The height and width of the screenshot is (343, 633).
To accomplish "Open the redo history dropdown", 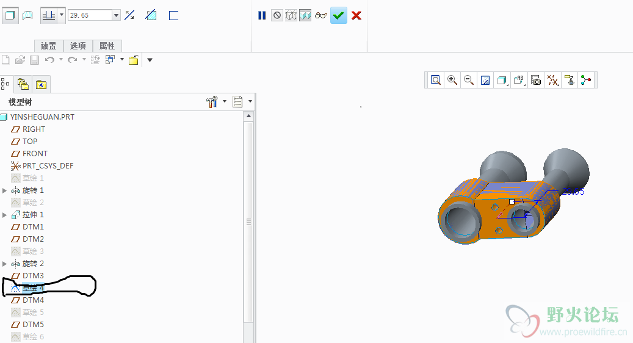I will tap(84, 60).
